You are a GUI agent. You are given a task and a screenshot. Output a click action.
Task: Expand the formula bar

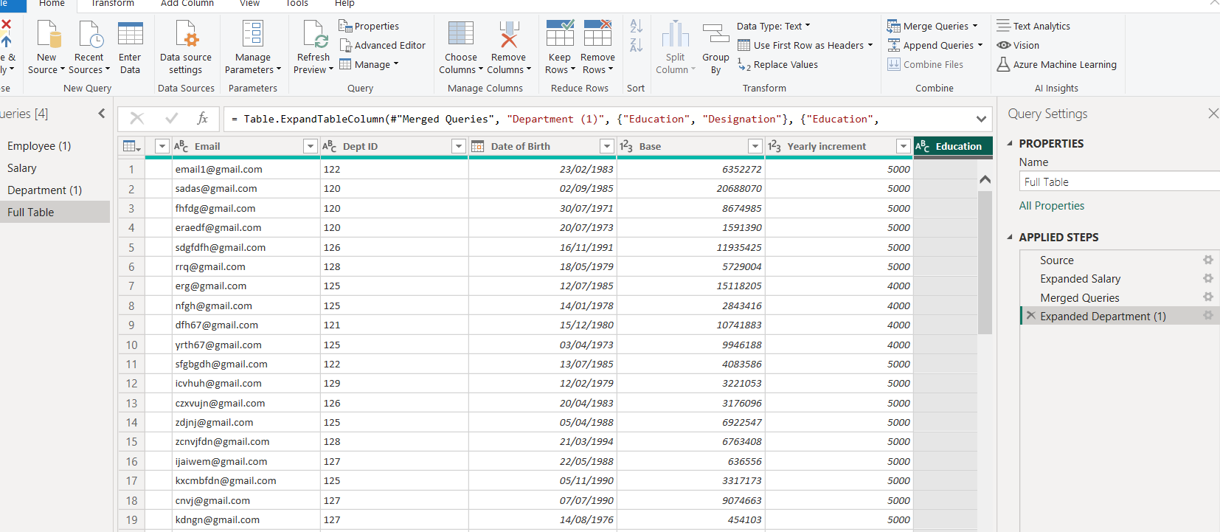coord(981,119)
